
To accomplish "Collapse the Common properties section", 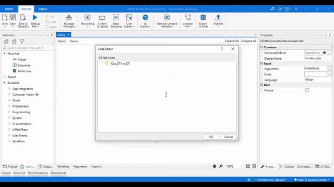I will click(261, 47).
